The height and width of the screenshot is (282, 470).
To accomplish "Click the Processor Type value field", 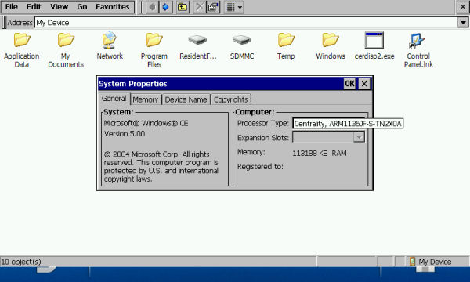I will click(348, 124).
